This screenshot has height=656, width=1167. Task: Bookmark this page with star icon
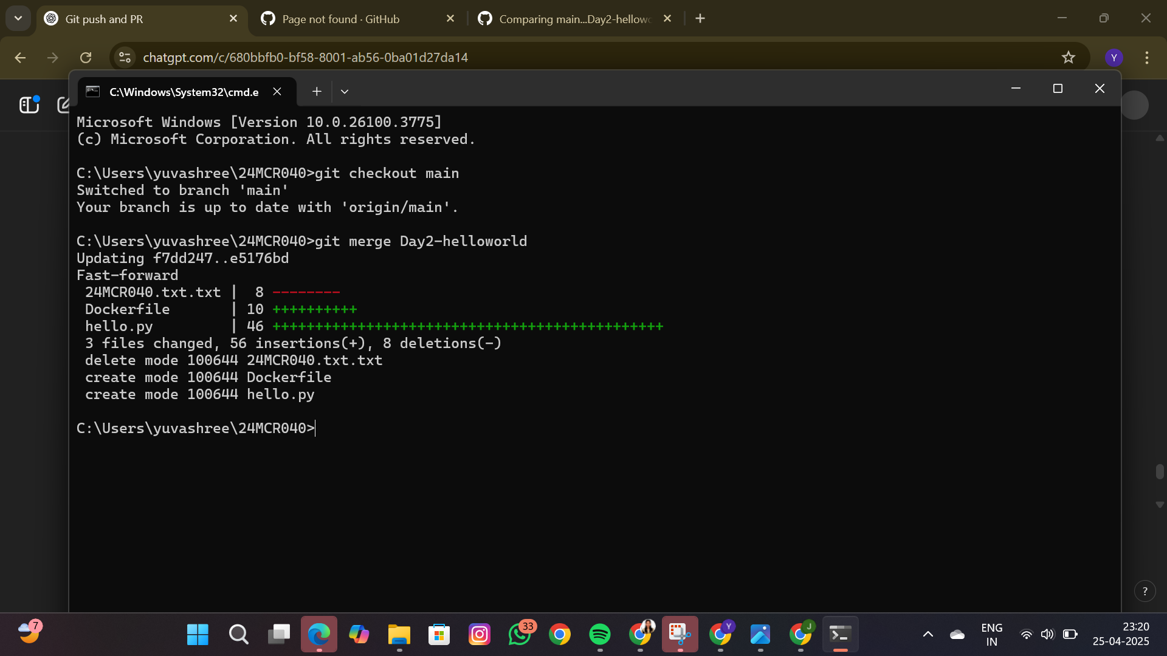point(1068,57)
